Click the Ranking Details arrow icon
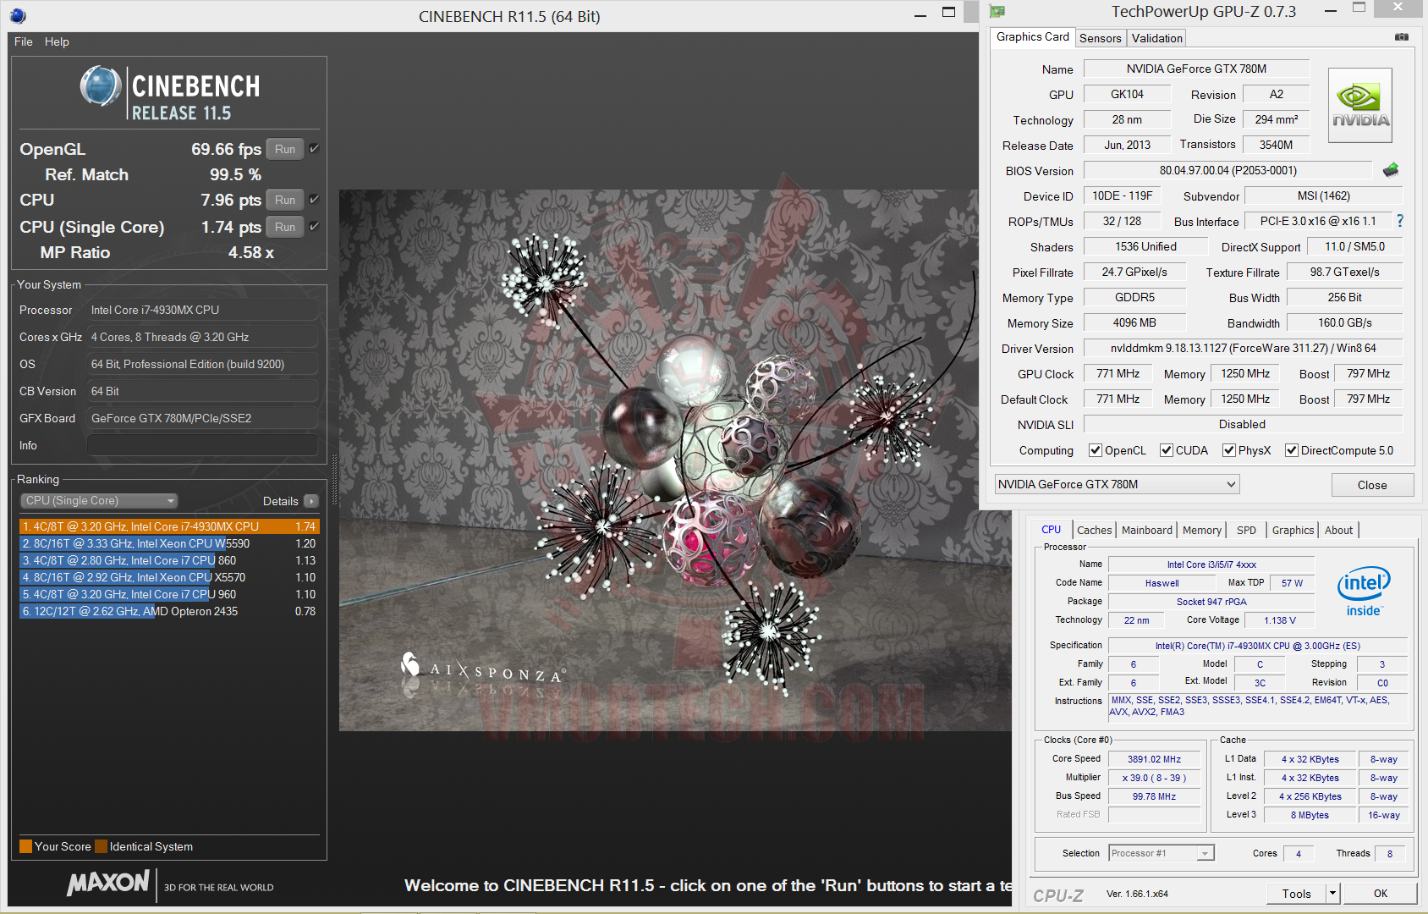Image resolution: width=1428 pixels, height=914 pixels. point(311,501)
